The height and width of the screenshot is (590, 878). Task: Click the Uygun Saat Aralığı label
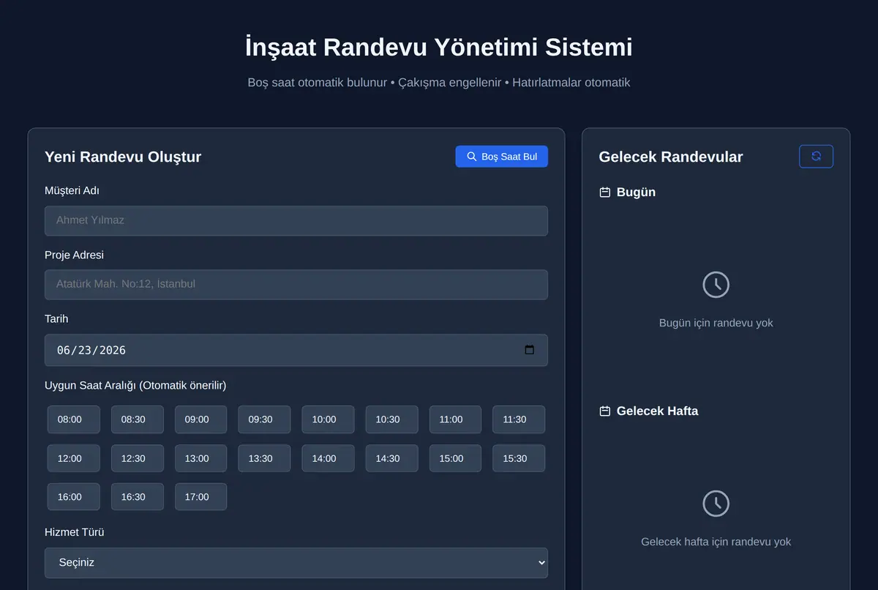(135, 386)
